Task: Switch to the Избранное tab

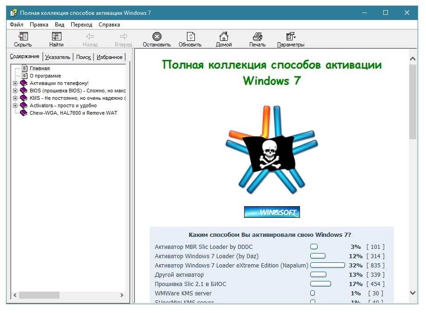Action: point(109,57)
